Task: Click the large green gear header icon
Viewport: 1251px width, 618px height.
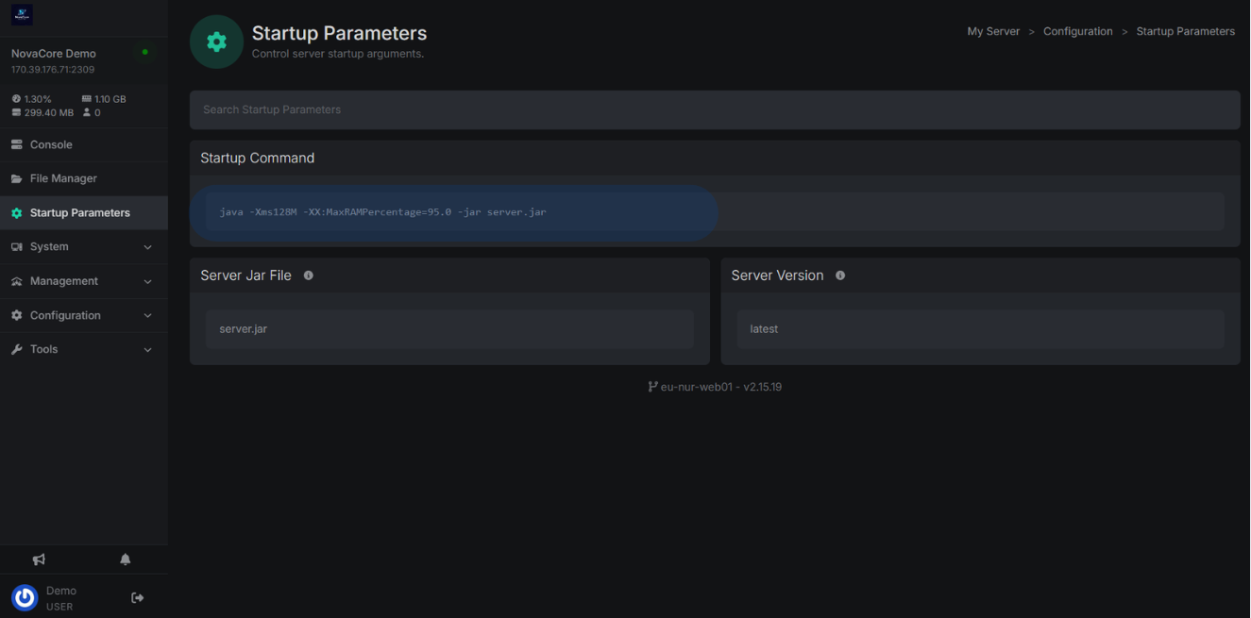Action: (x=216, y=42)
